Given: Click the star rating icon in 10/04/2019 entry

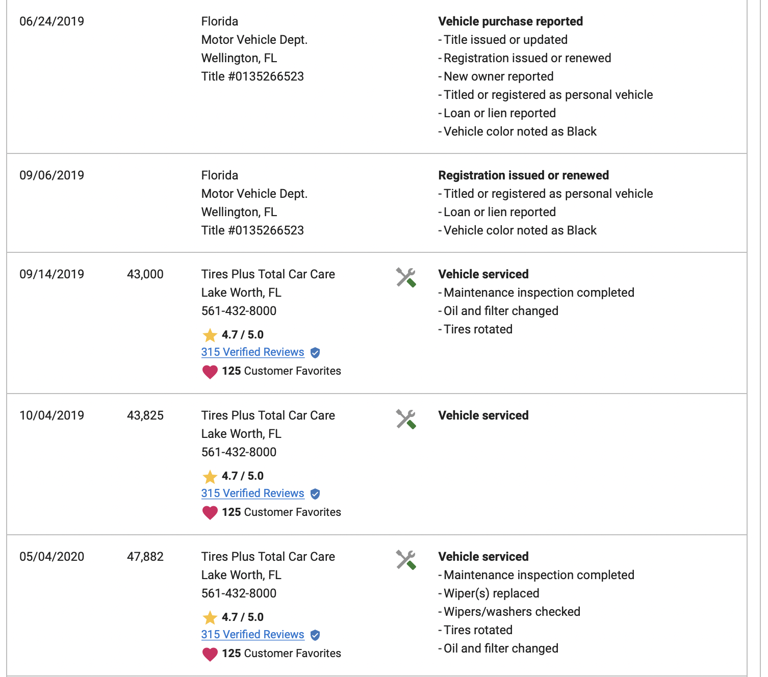Looking at the screenshot, I should (x=210, y=476).
